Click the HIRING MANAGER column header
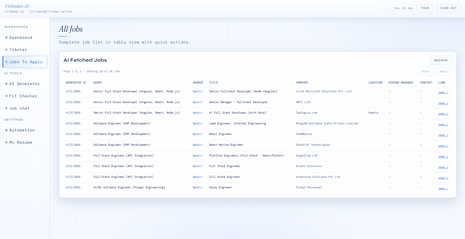 (x=401, y=83)
